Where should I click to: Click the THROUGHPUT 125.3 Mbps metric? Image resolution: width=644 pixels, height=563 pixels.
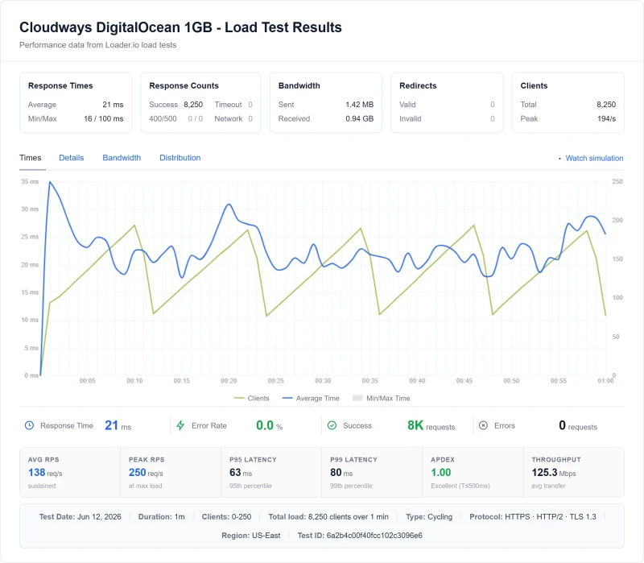554,473
